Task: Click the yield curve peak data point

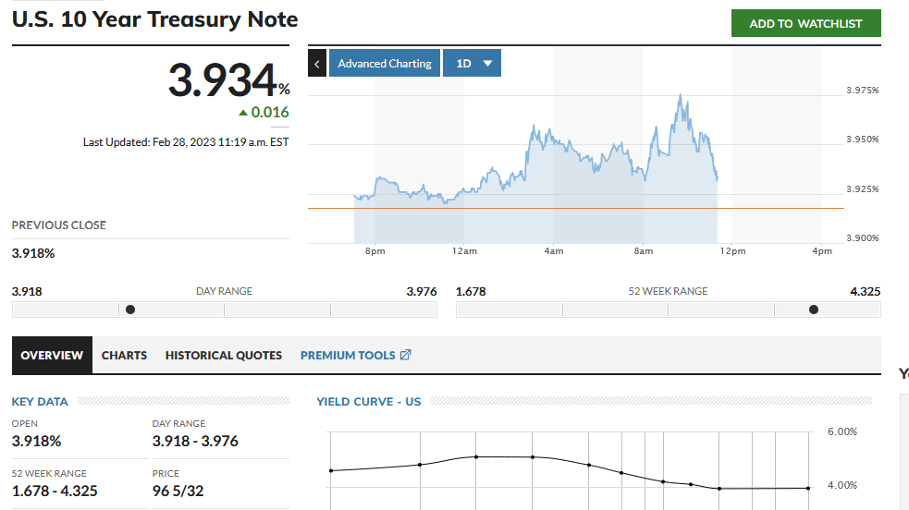Action: point(476,456)
